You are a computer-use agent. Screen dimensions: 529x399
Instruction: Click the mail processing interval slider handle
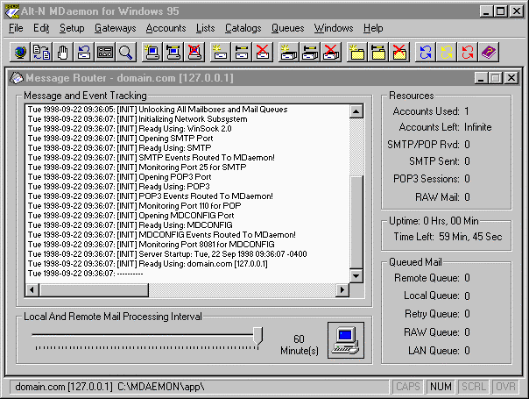tap(257, 335)
